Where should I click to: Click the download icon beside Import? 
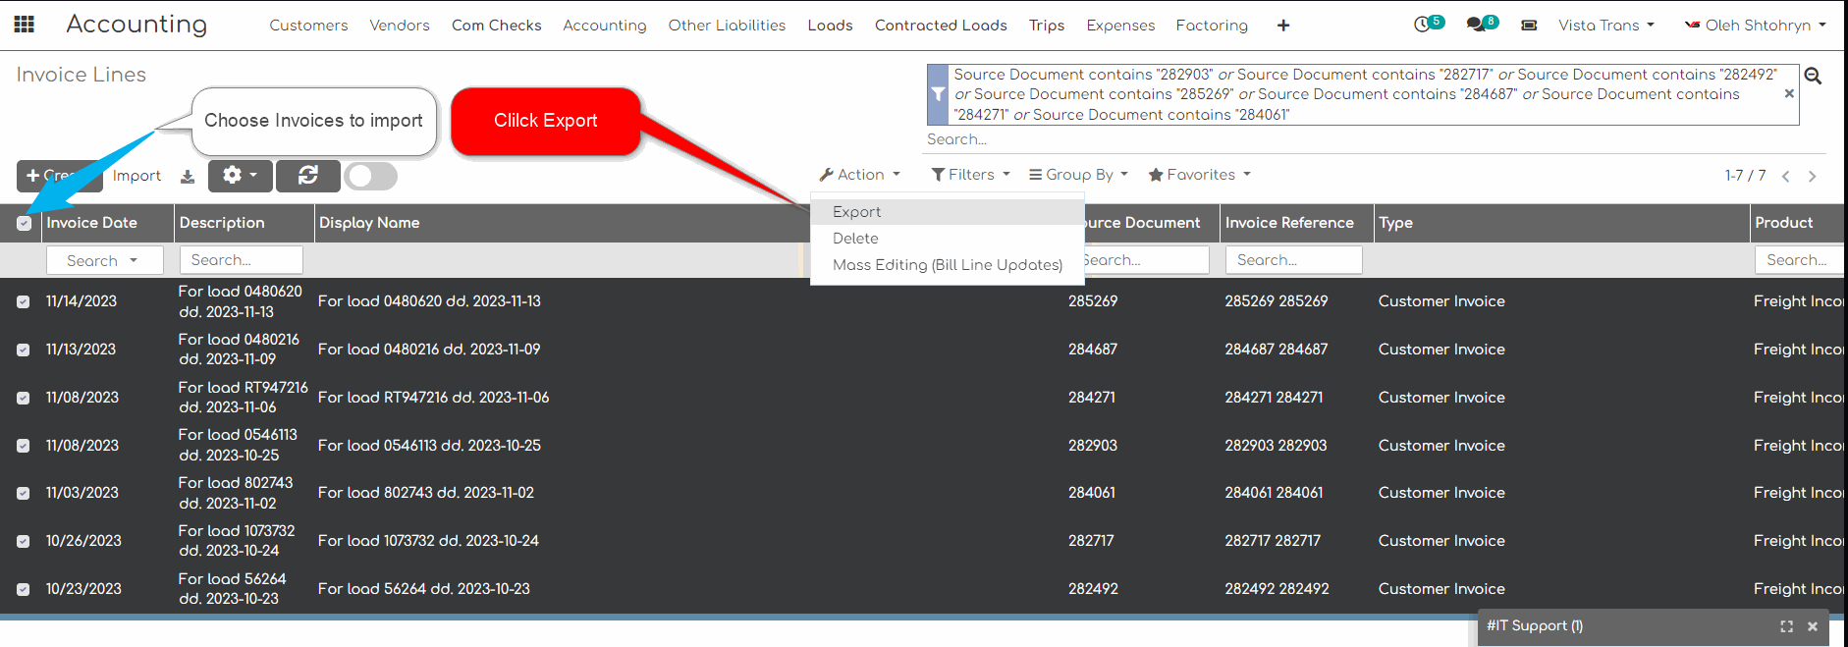188,177
